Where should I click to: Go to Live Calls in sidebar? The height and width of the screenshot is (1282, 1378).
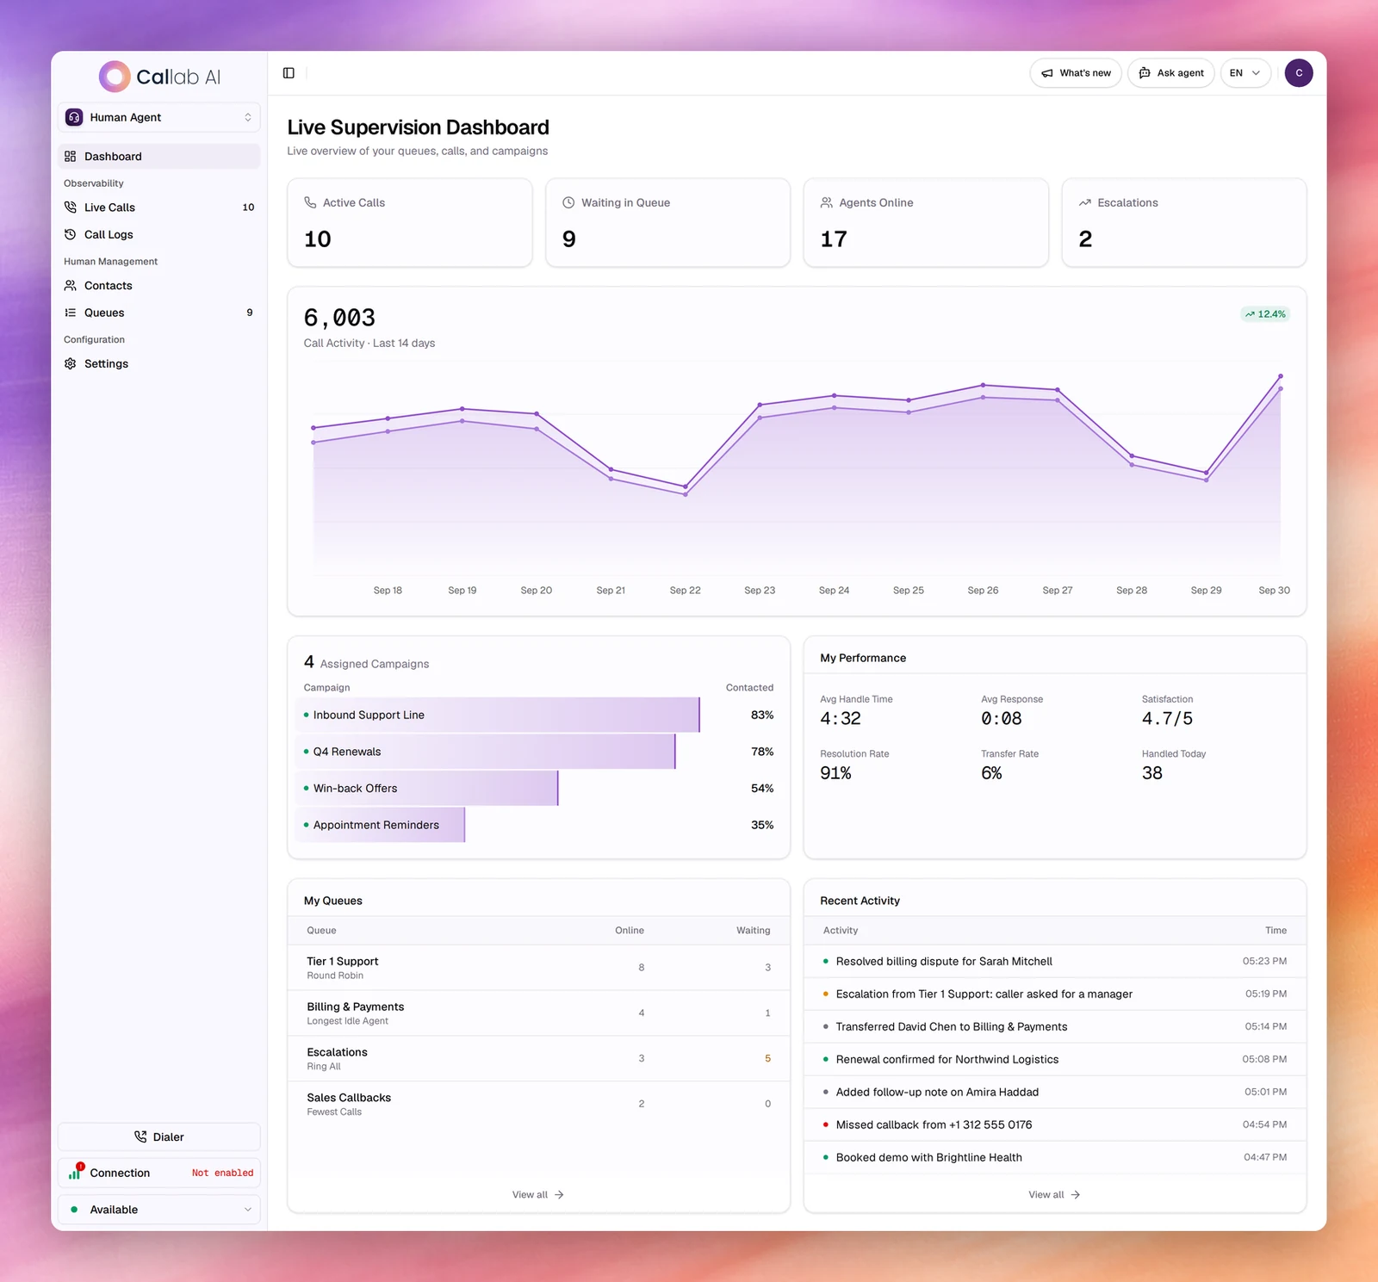(x=159, y=207)
